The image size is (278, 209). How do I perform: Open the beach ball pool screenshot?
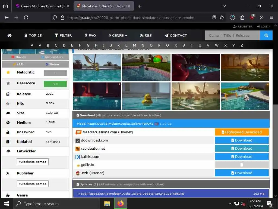[146, 68]
